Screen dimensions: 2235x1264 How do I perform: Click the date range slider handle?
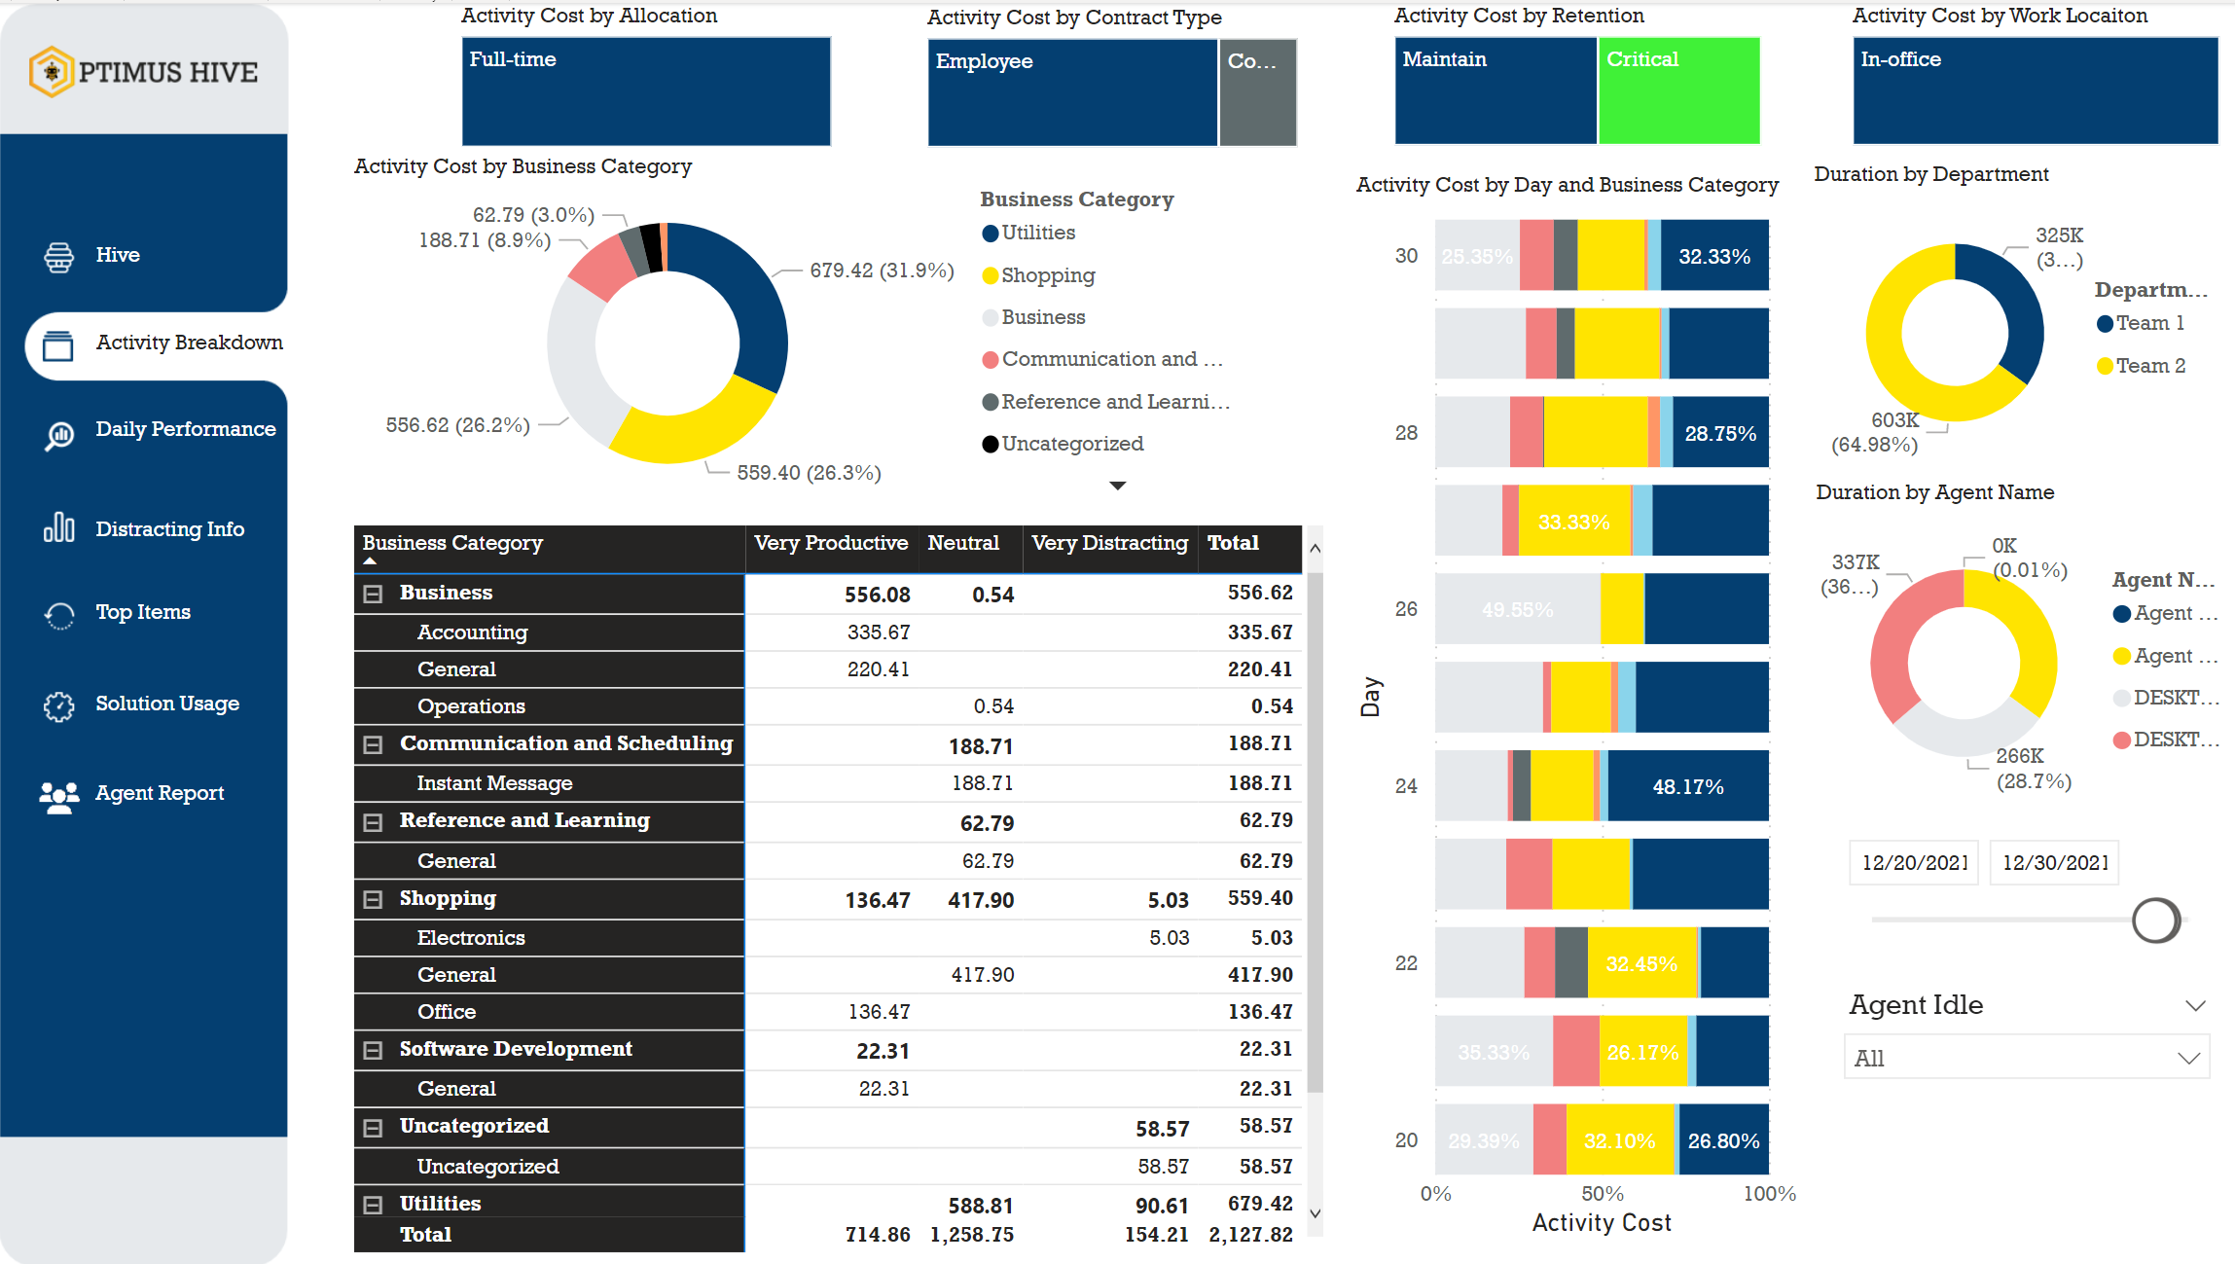[2155, 920]
